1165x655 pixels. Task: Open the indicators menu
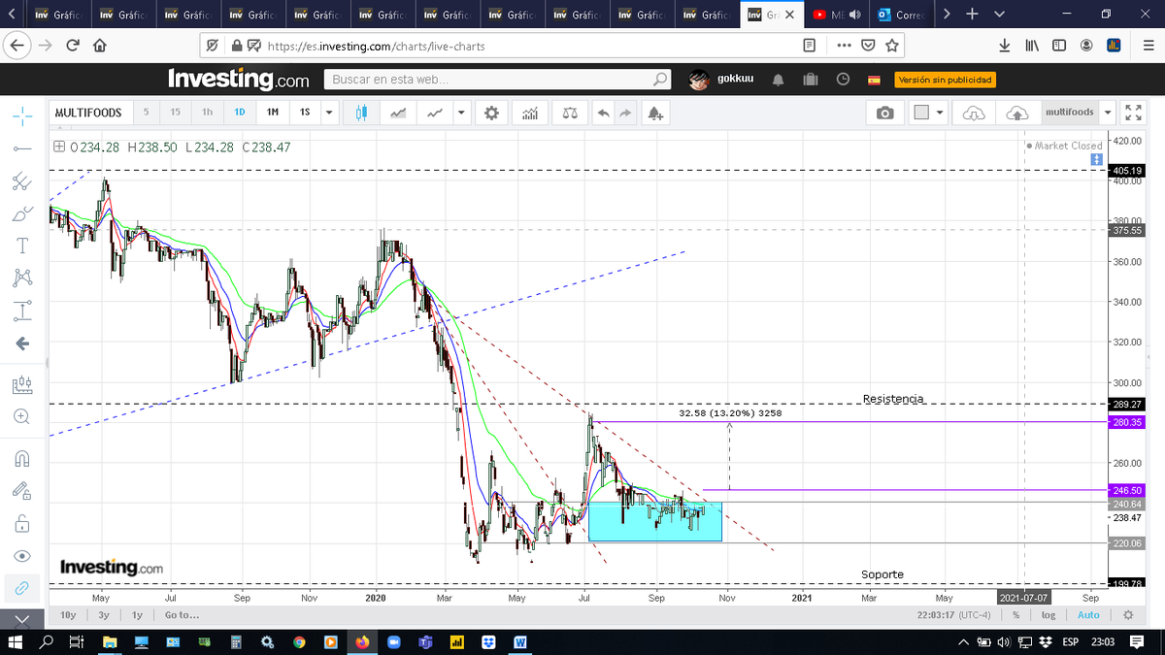pos(529,113)
